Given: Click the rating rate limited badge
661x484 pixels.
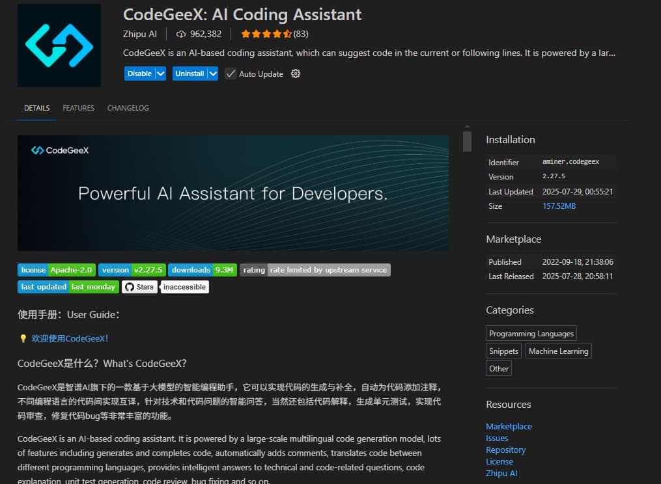Looking at the screenshot, I should coord(315,270).
